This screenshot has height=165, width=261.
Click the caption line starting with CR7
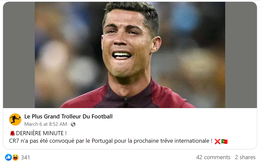point(111,141)
